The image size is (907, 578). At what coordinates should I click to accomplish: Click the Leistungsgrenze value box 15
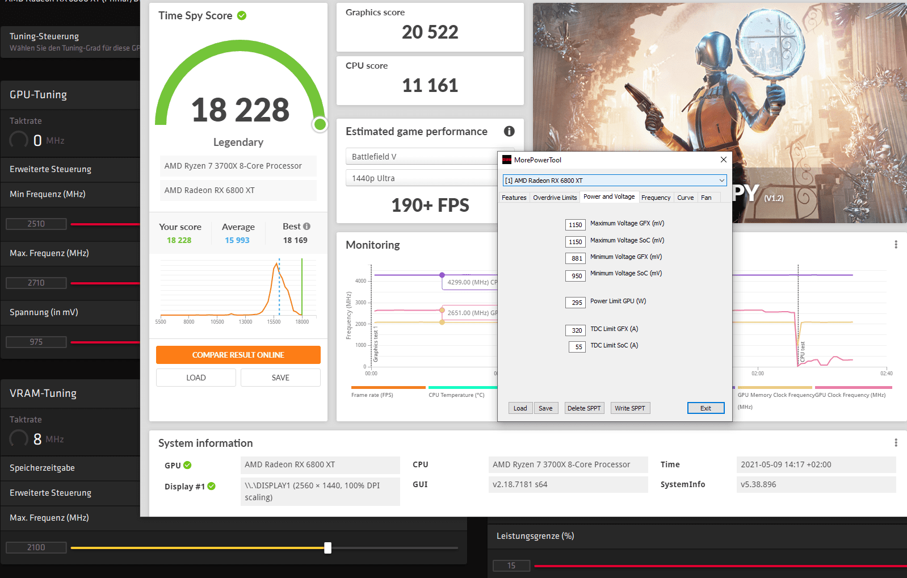coord(511,566)
